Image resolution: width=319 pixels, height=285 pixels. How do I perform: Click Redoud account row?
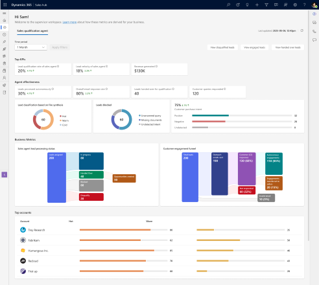coord(159,261)
